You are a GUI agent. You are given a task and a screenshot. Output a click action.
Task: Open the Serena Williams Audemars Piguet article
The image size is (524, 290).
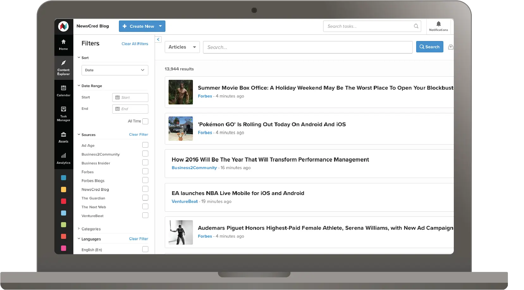click(x=325, y=228)
